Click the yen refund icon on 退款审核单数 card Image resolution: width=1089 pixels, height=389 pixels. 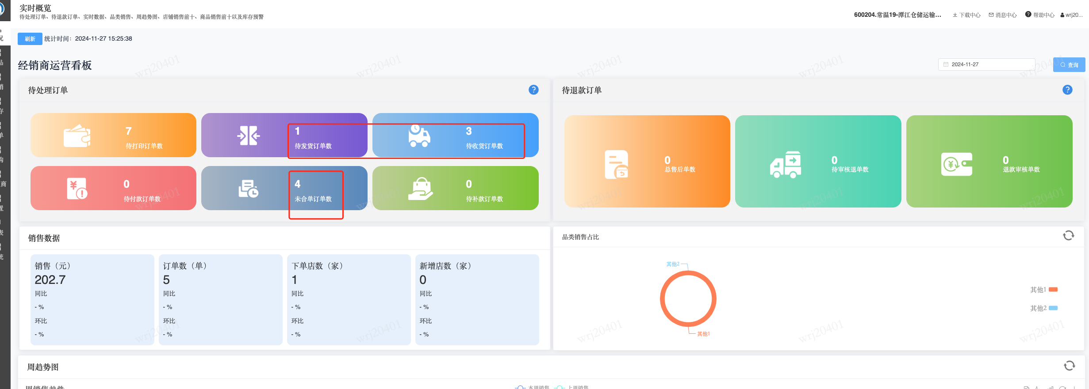tap(957, 164)
